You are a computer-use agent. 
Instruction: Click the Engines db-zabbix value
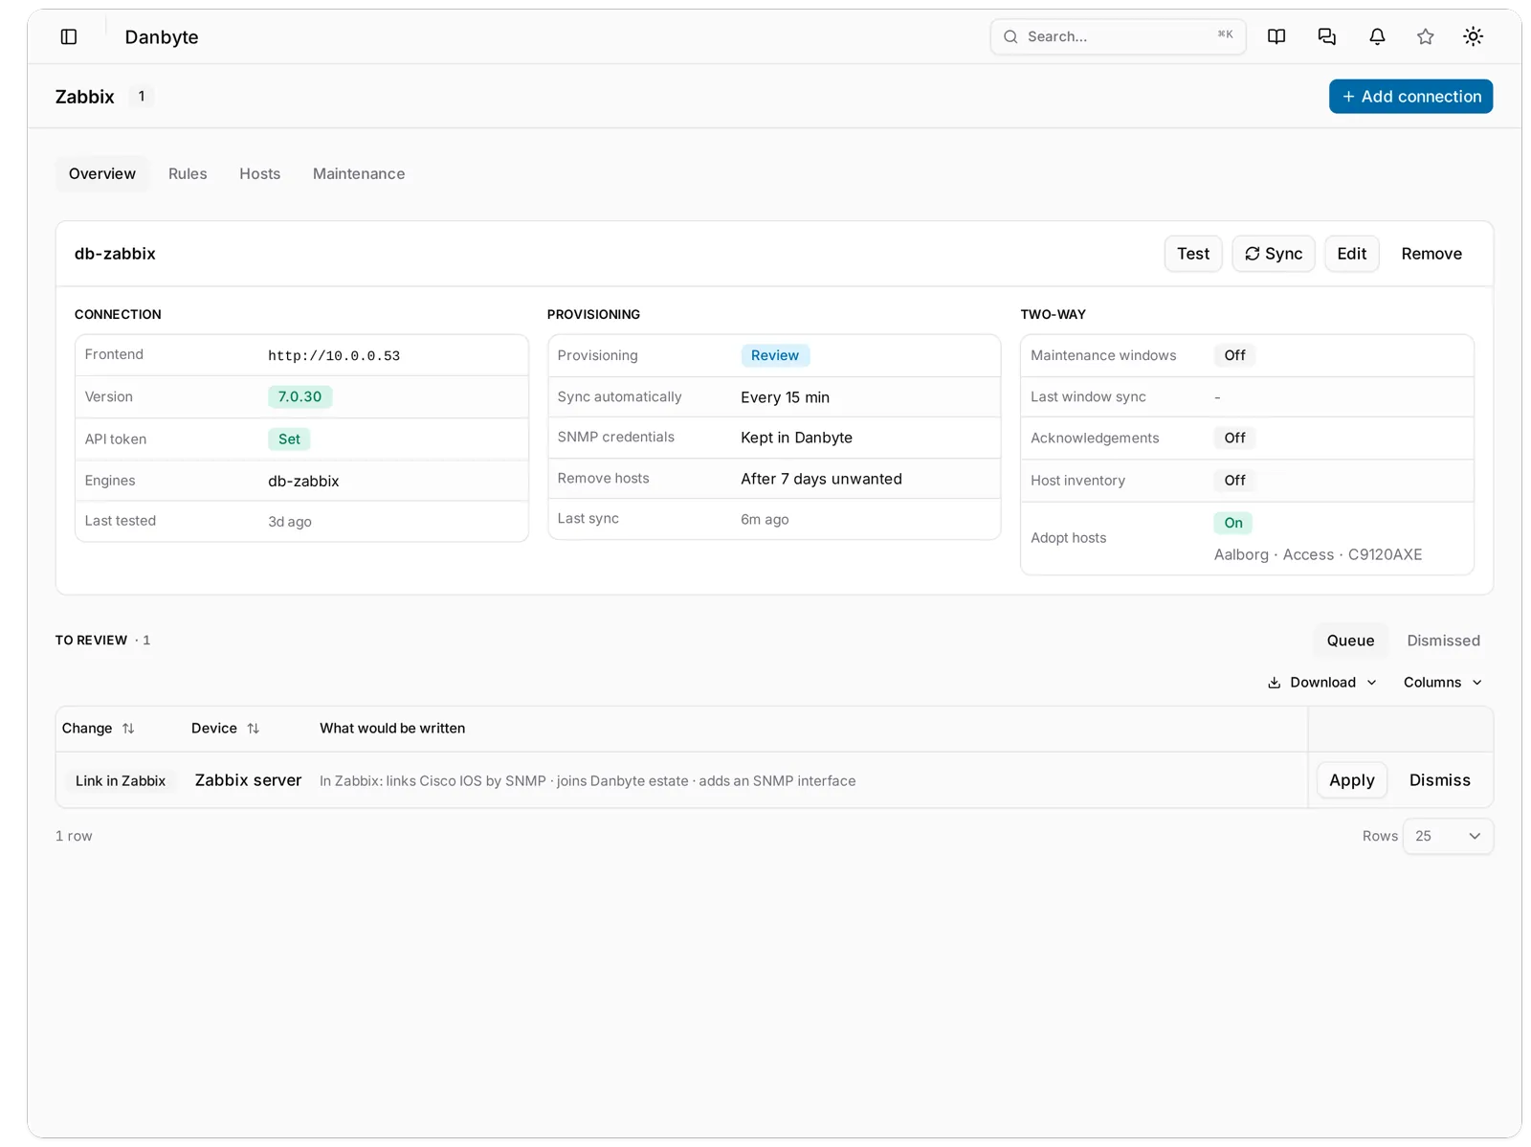(x=303, y=481)
